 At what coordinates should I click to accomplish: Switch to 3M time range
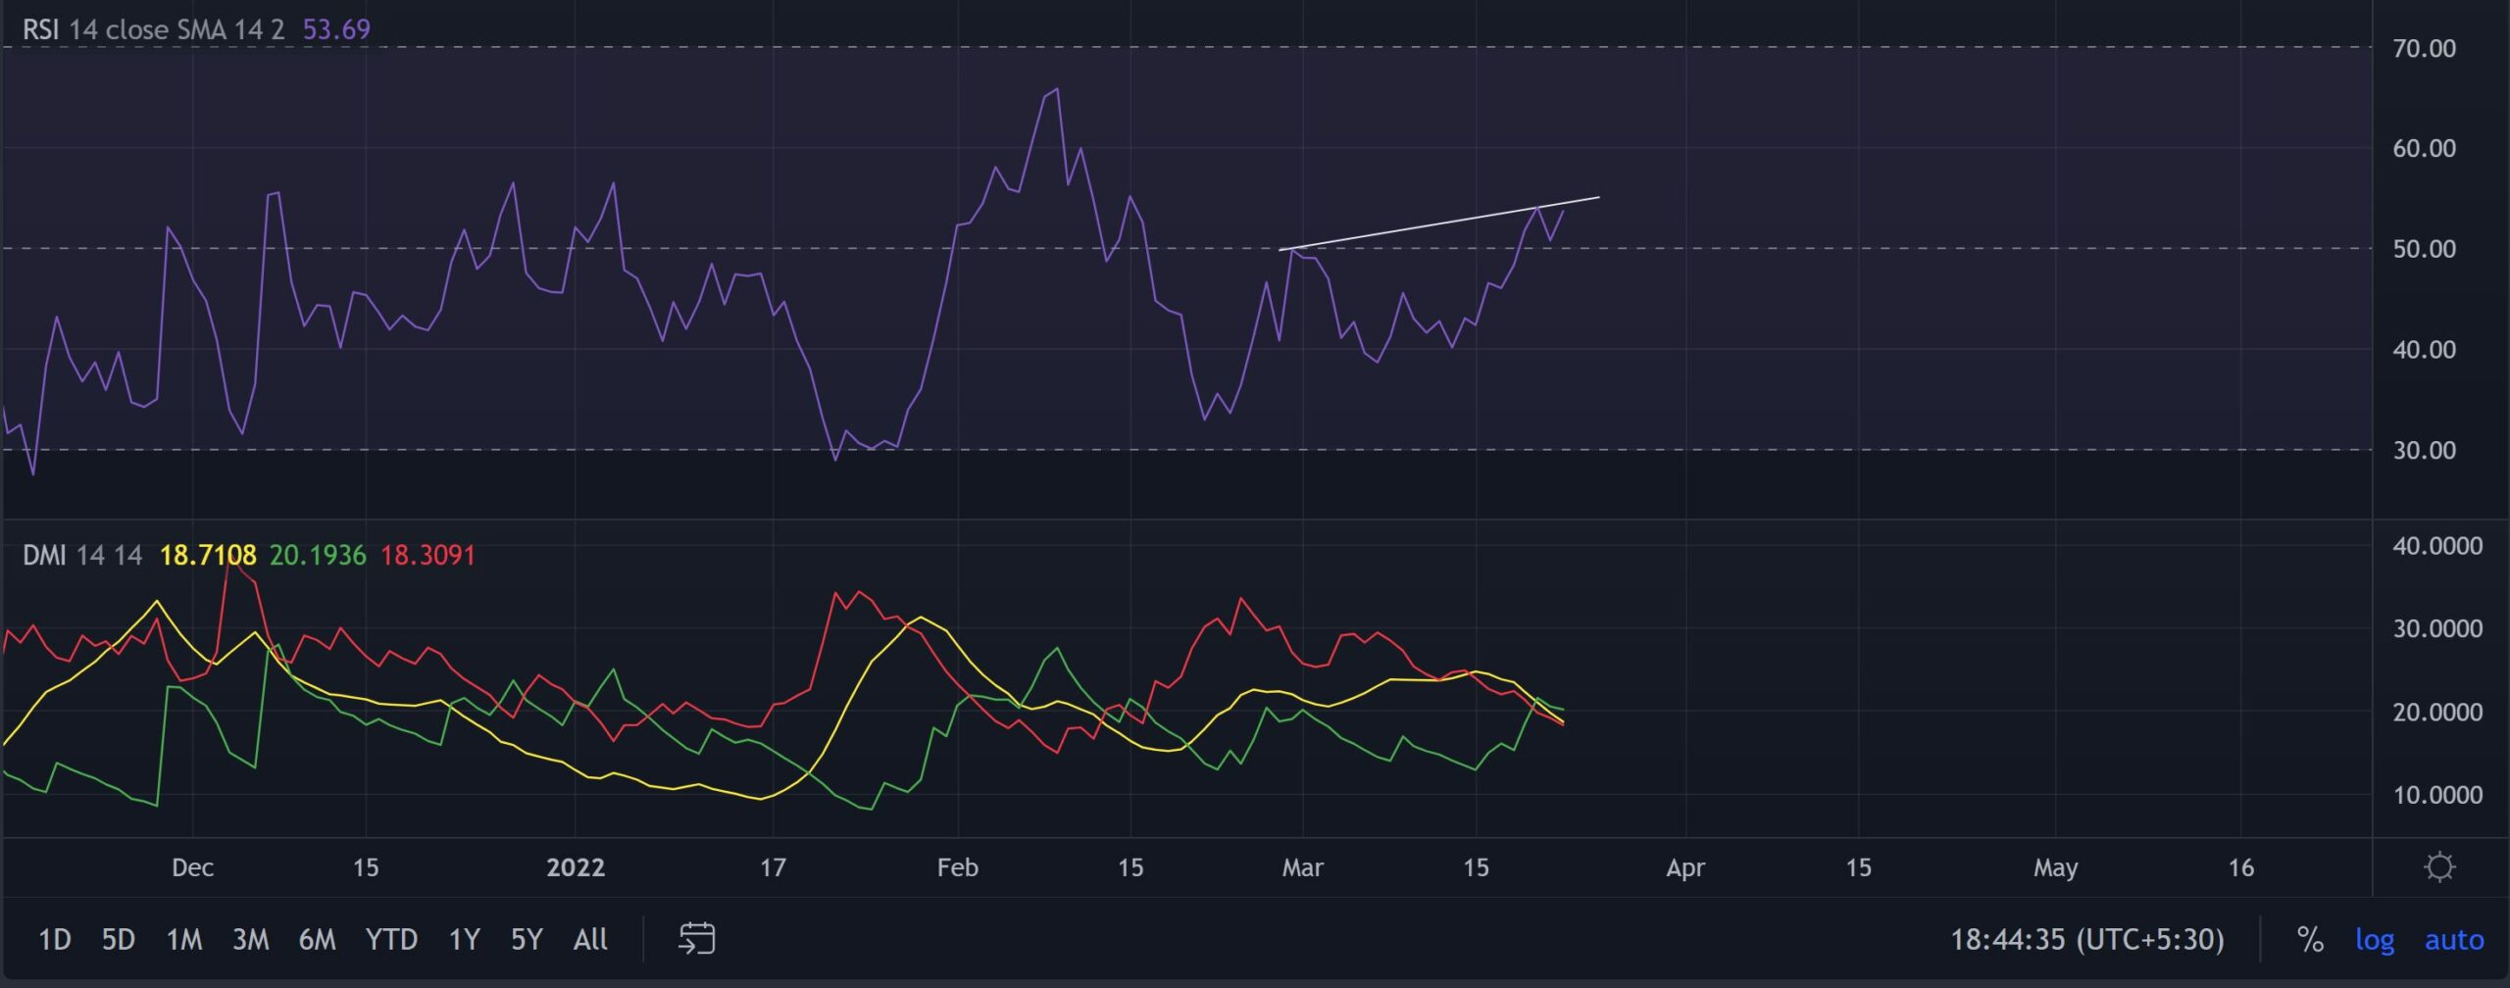coord(251,940)
